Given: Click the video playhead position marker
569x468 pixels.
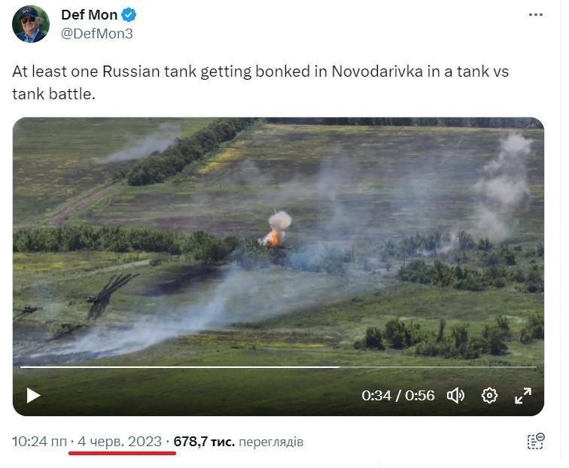Looking at the screenshot, I should click(x=339, y=367).
